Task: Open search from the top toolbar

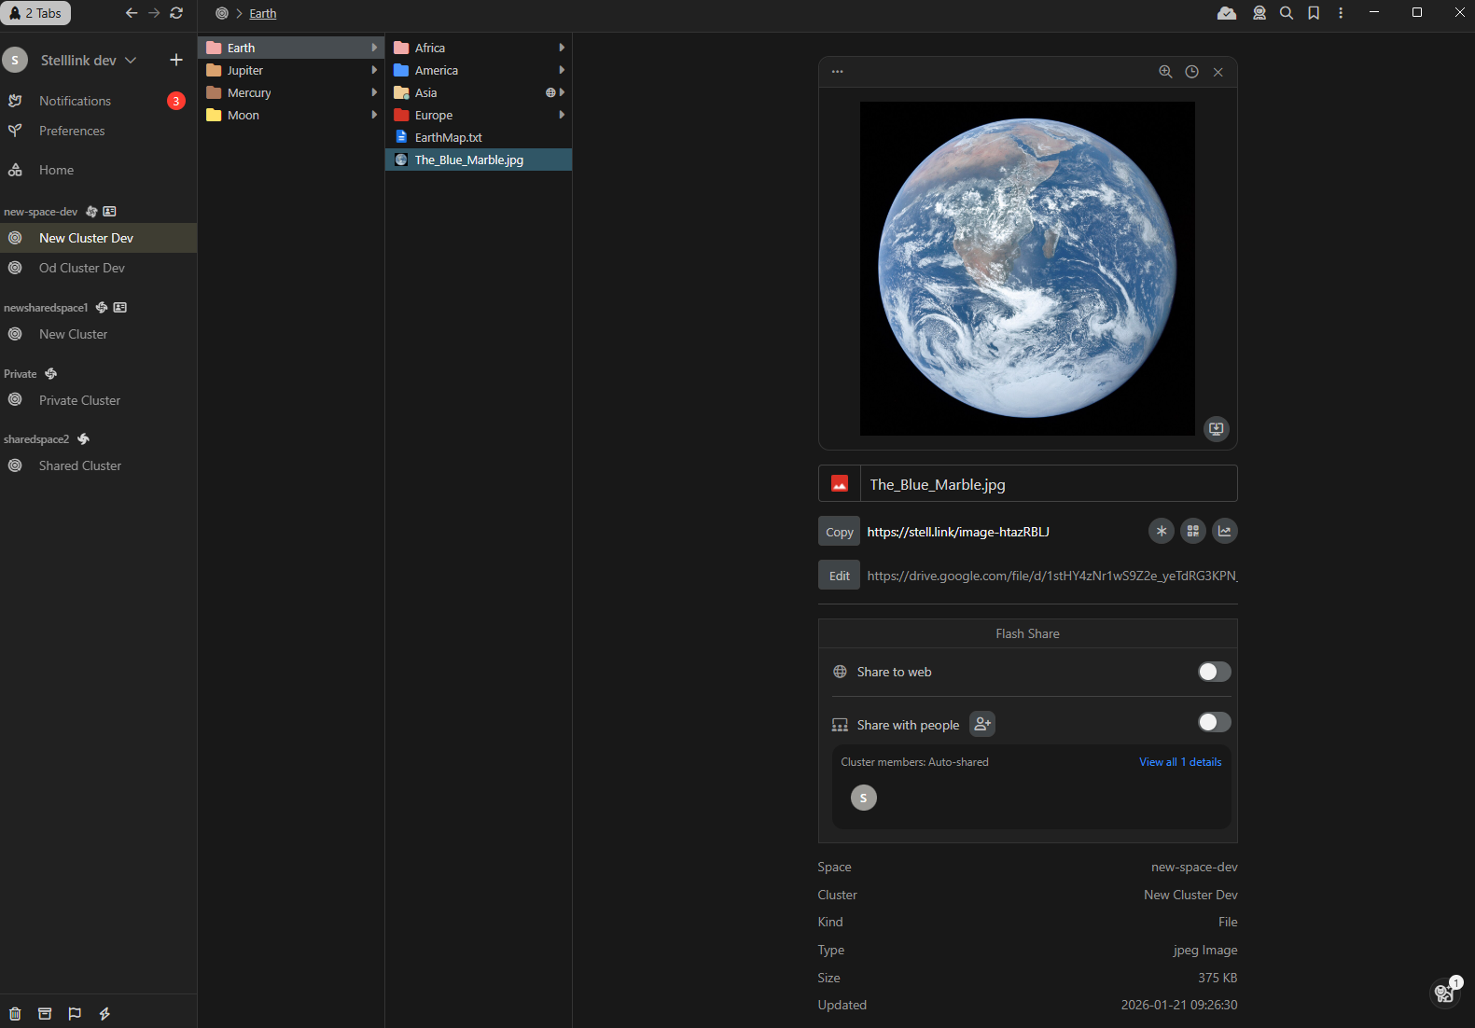Action: pos(1287,13)
